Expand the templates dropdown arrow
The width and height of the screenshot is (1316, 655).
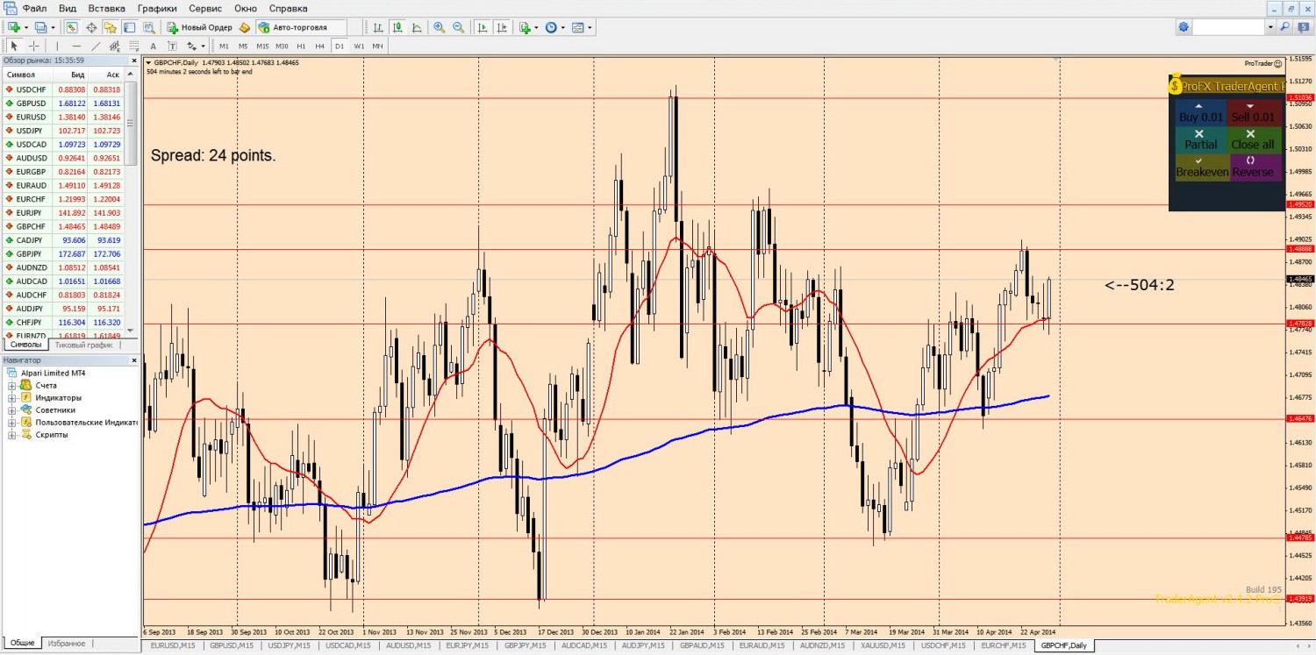coord(590,27)
